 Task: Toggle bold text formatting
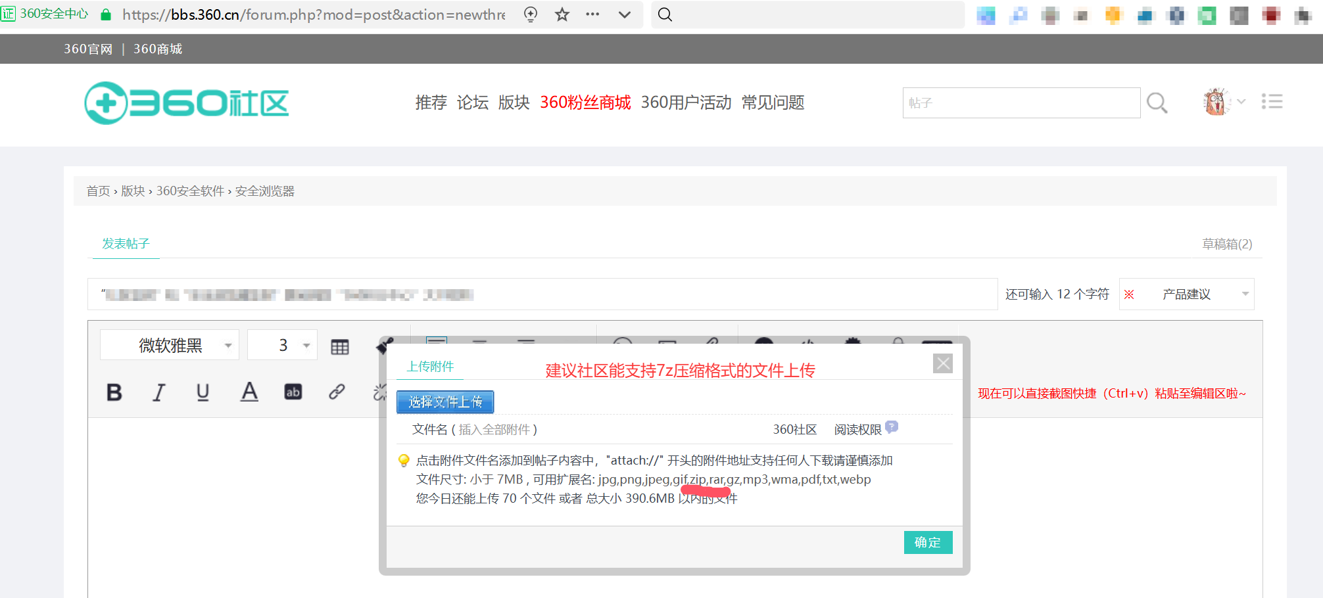point(114,392)
